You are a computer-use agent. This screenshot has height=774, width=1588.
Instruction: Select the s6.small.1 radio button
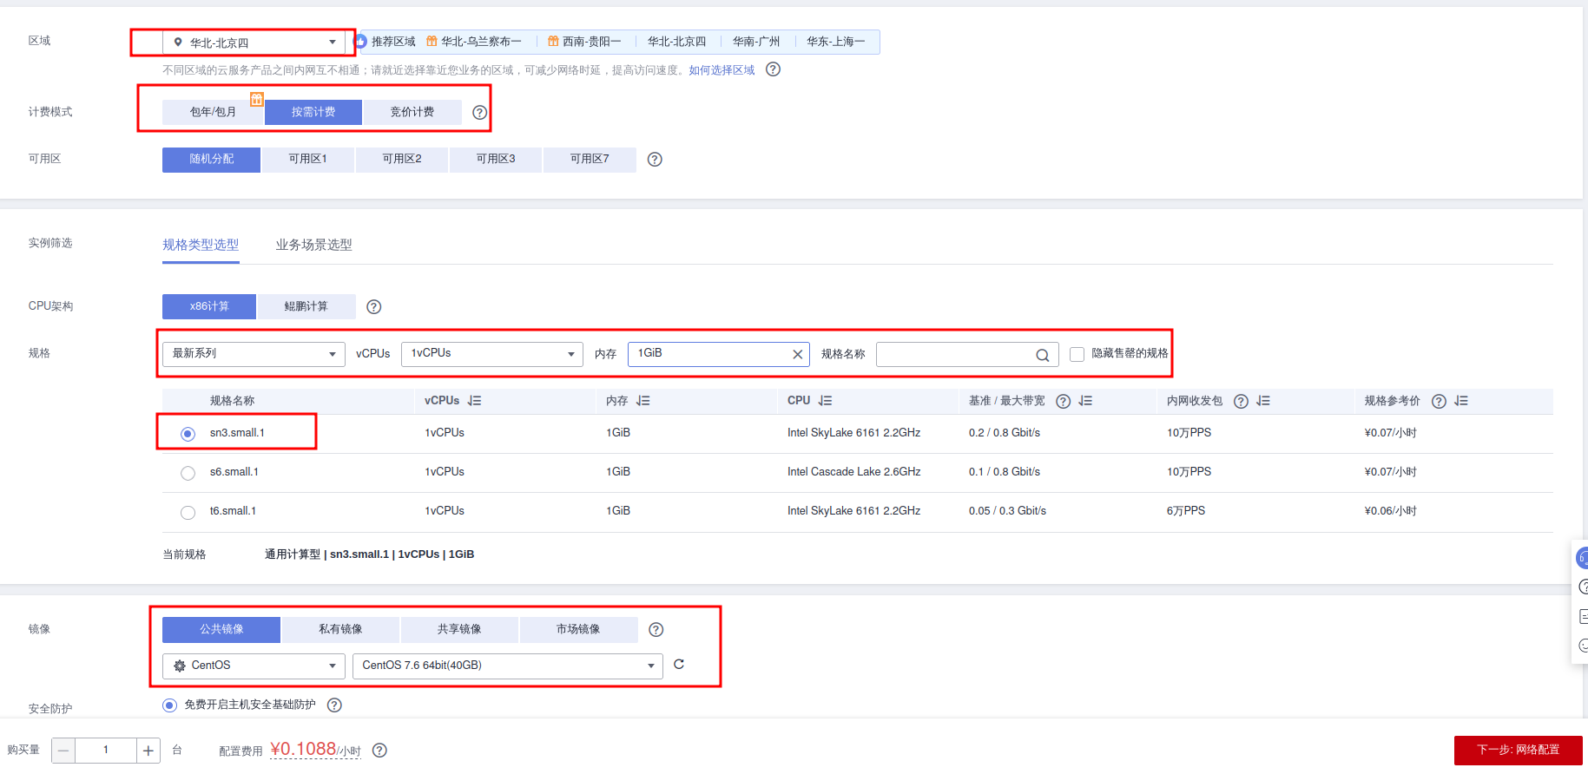pyautogui.click(x=188, y=473)
